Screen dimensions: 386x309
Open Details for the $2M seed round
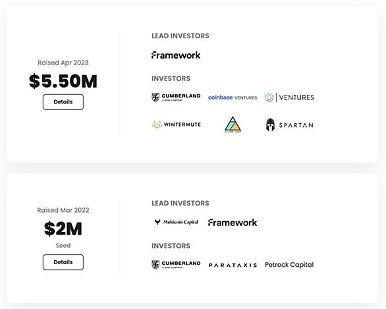click(x=63, y=262)
